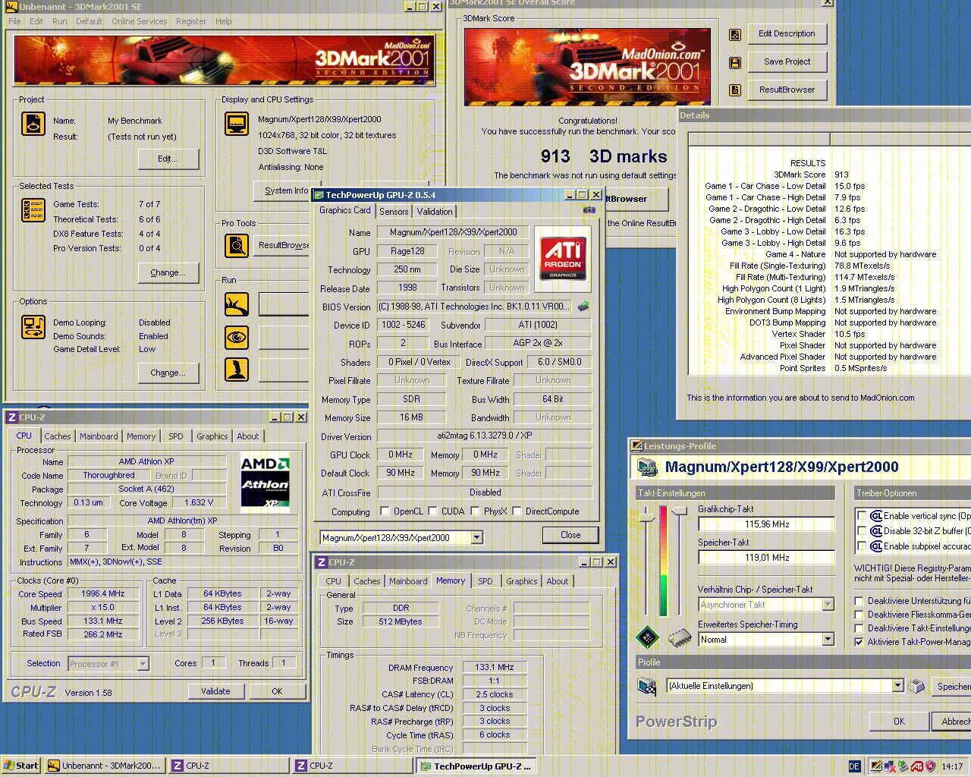Open SPD tab in lower CPU-Z window
Image resolution: width=971 pixels, height=777 pixels.
[485, 581]
